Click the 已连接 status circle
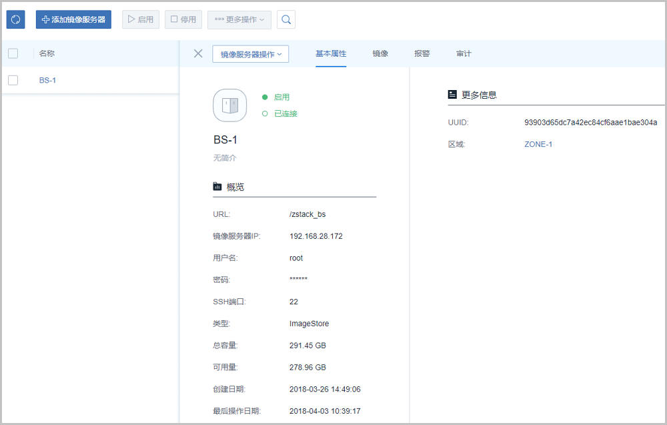667x425 pixels. (265, 113)
